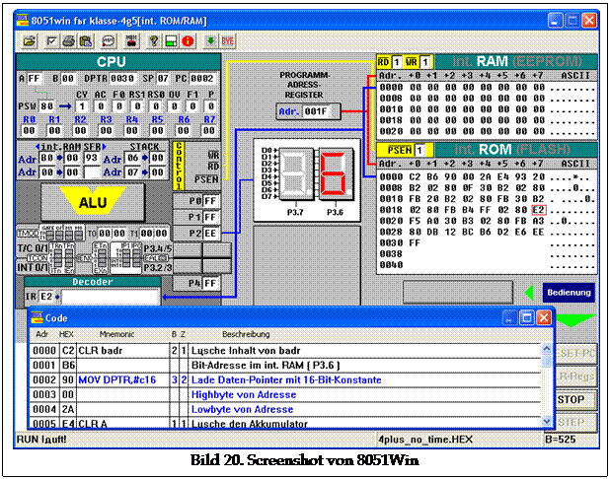Click the R7 register value field
The width and height of the screenshot is (610, 479).
pos(209,130)
